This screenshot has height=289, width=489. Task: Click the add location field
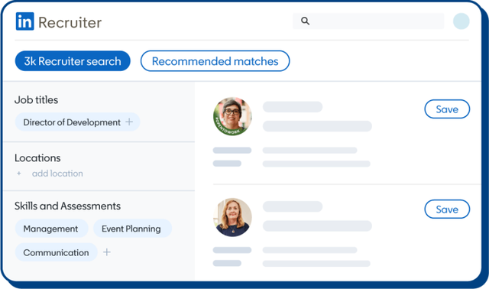click(57, 174)
